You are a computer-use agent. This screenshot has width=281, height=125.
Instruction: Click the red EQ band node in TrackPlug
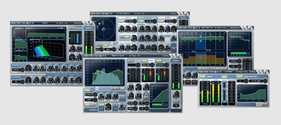(118, 70)
